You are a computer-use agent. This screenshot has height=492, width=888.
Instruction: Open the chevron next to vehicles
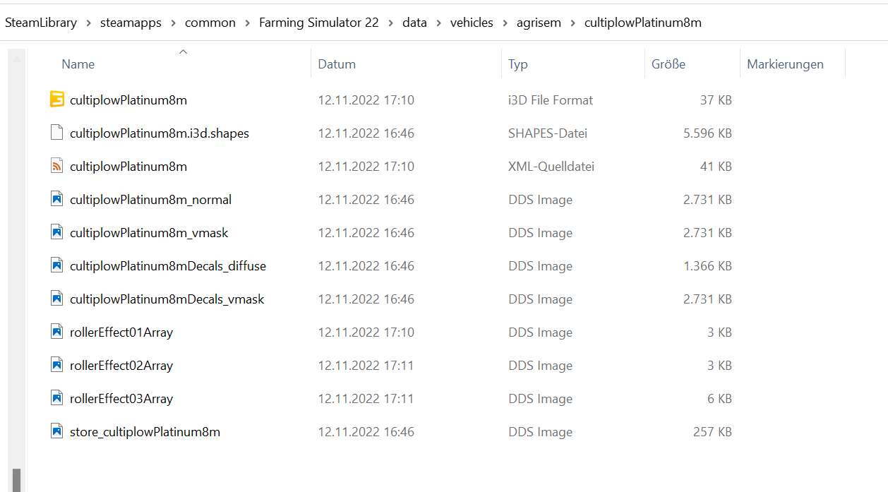pyautogui.click(x=505, y=22)
